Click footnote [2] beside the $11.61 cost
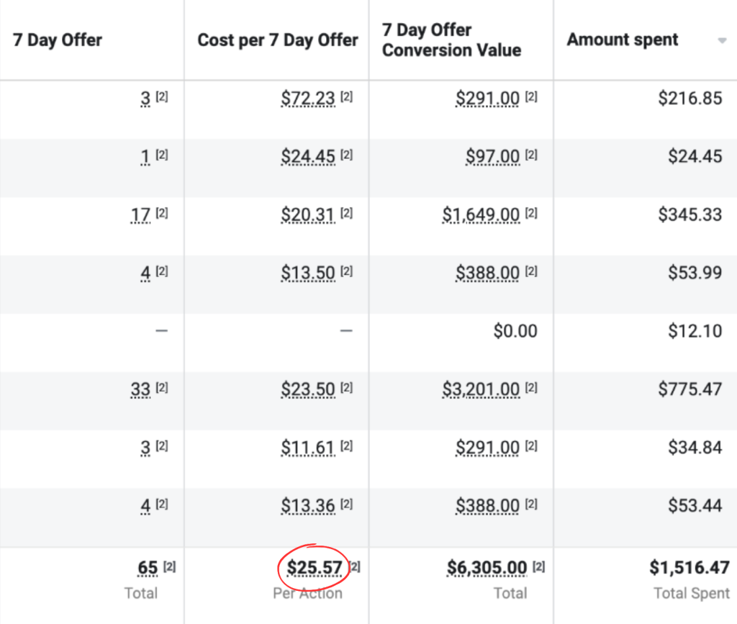Viewport: 737px width, 624px height. 347,446
